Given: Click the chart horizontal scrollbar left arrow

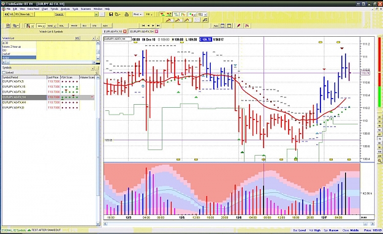Looking at the screenshot, I should click(105, 224).
